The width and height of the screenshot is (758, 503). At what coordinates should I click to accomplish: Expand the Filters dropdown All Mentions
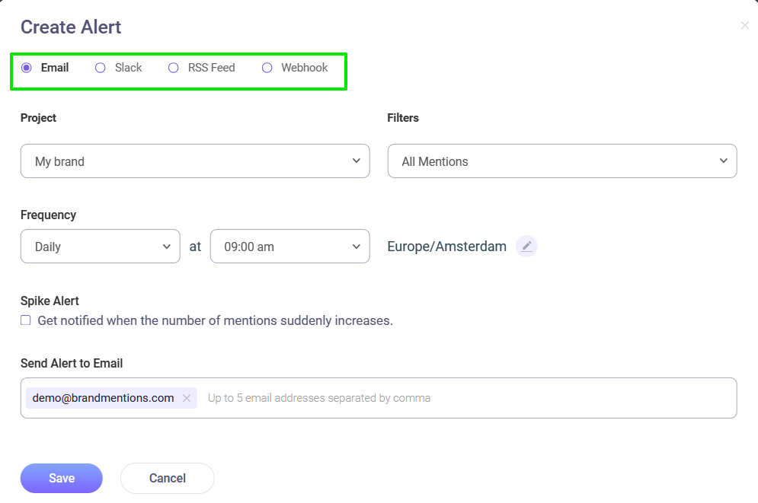point(562,161)
